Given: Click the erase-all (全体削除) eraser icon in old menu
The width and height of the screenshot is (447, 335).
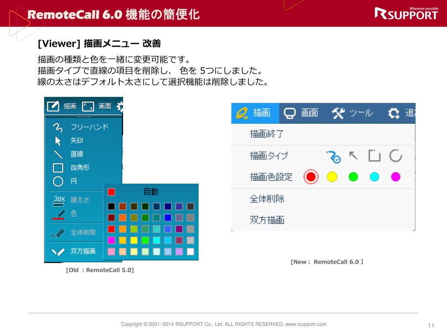Looking at the screenshot, I should pyautogui.click(x=58, y=233).
